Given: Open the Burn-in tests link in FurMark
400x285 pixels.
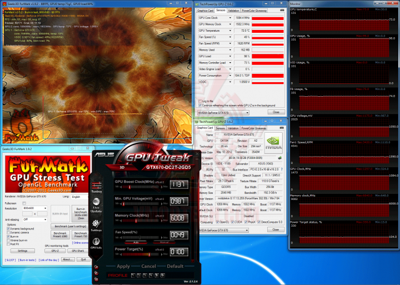Looking at the screenshot, I should pos(27,260).
